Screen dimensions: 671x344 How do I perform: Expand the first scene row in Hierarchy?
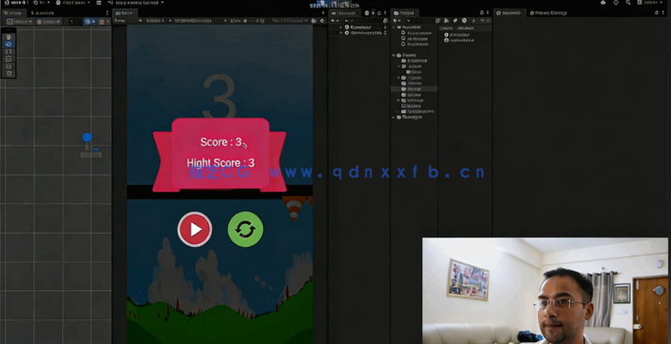point(341,27)
